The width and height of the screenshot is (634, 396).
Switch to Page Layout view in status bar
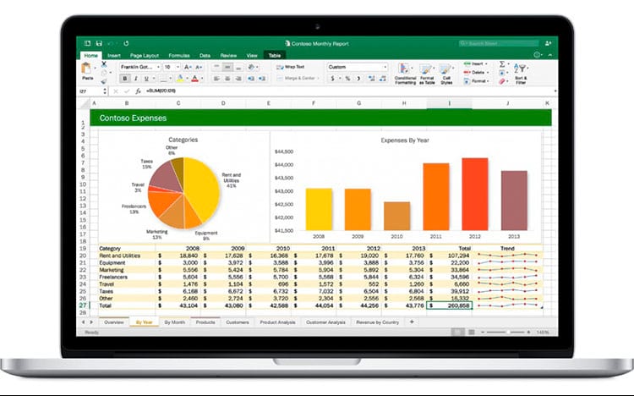tap(471, 332)
